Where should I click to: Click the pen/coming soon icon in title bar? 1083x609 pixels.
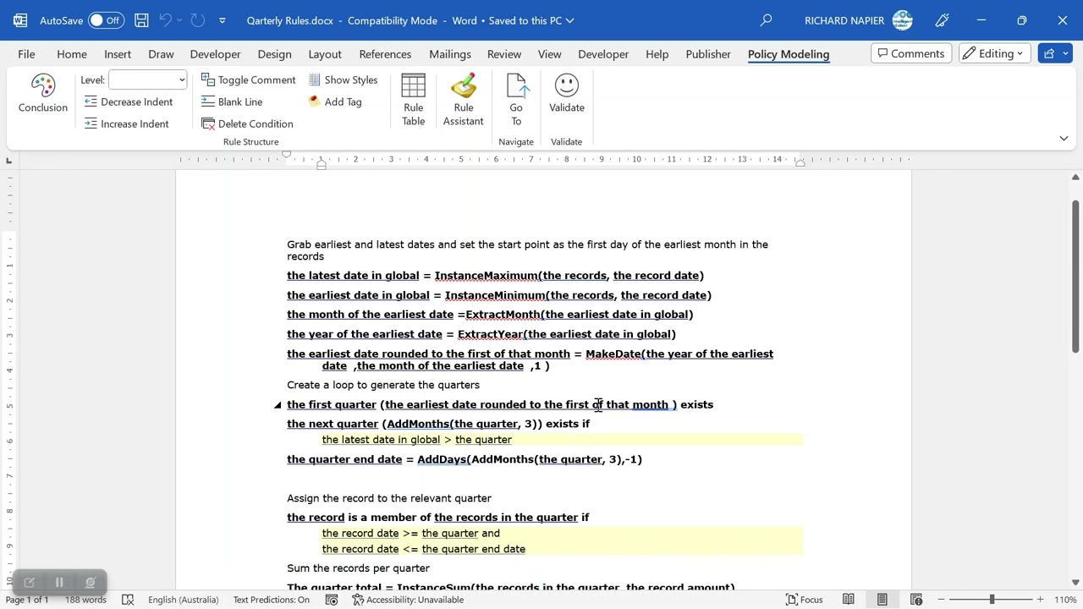(943, 20)
